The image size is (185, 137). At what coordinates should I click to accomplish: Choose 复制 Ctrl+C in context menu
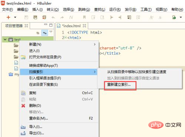point(59,93)
